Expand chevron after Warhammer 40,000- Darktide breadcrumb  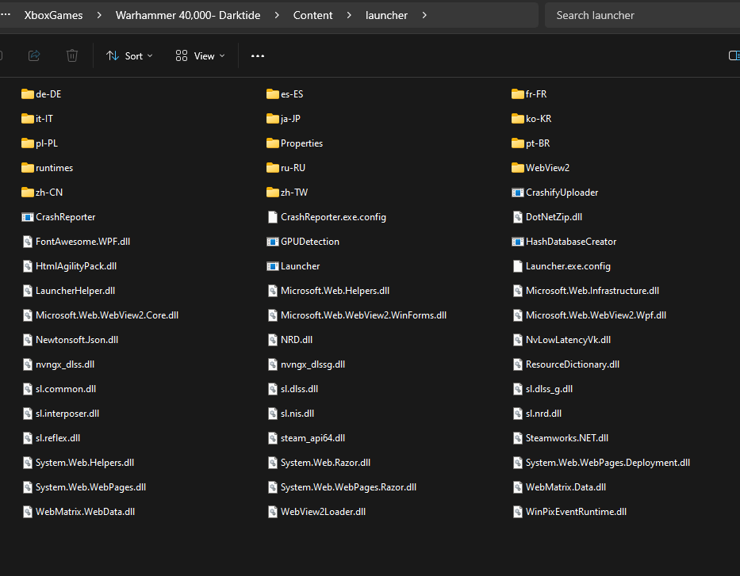tap(277, 15)
